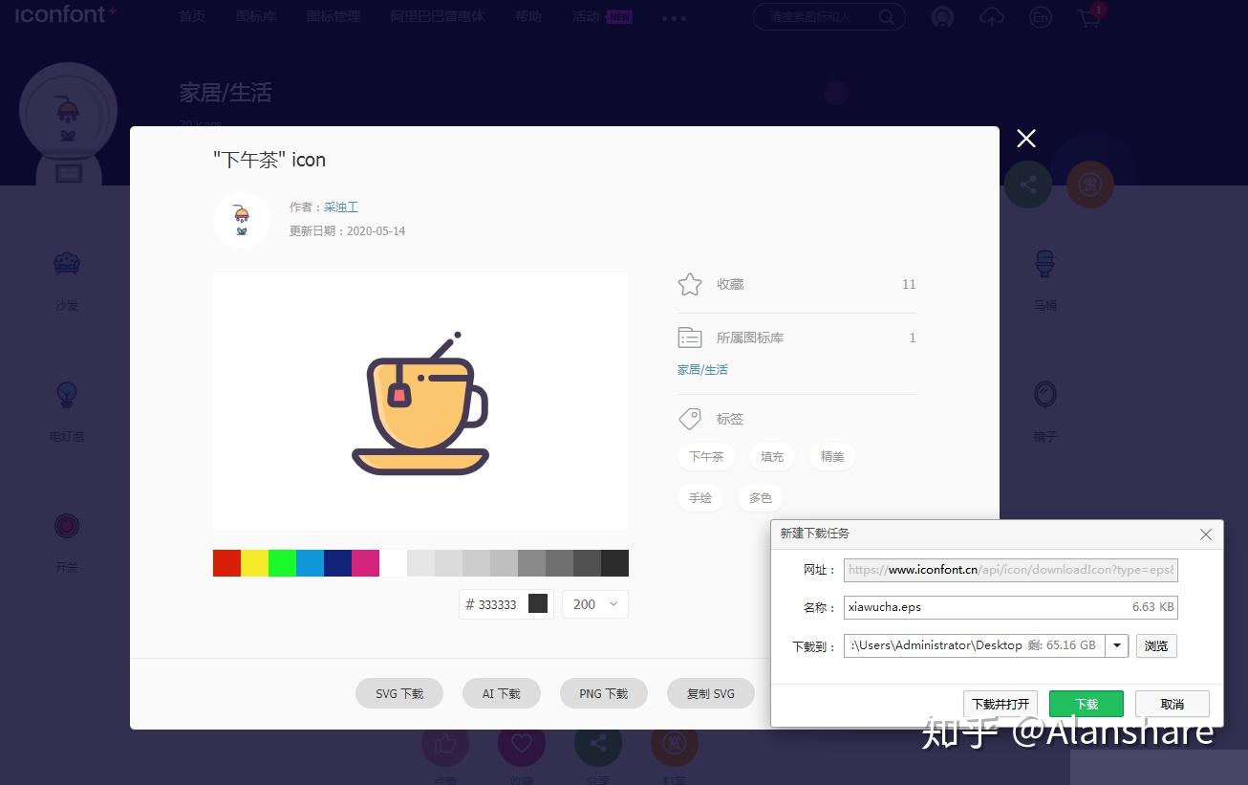Screen dimensions: 1248x785
Task: Open the icon size dropdown showing 200
Action: pyautogui.click(x=595, y=604)
